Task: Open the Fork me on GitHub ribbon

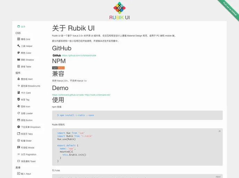Action: (x=230, y=9)
